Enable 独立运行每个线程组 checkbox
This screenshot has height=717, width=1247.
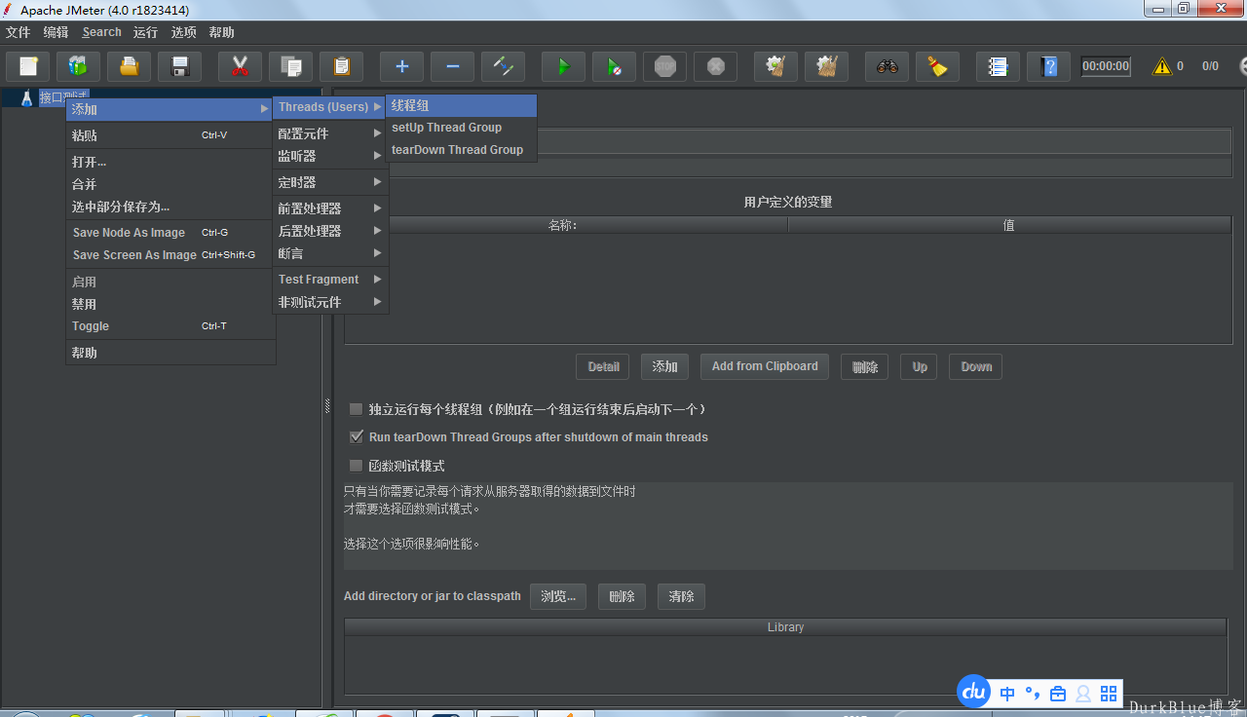357,409
